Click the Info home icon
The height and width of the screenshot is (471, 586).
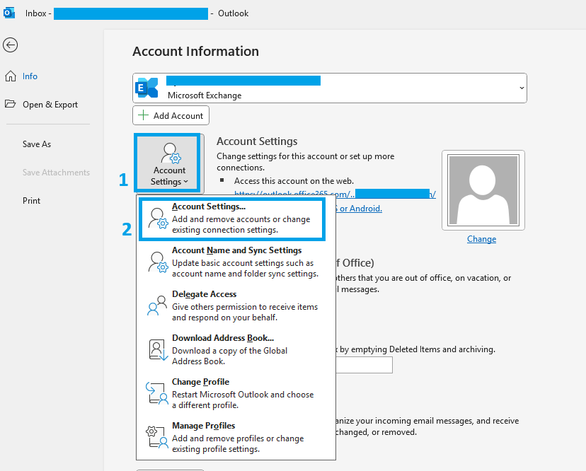tap(11, 76)
